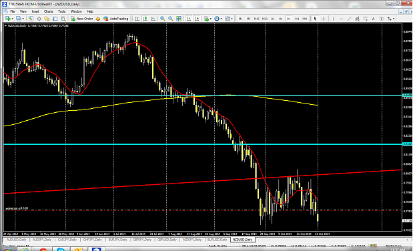
Task: Select the M1 timeframe
Action: (240, 19)
